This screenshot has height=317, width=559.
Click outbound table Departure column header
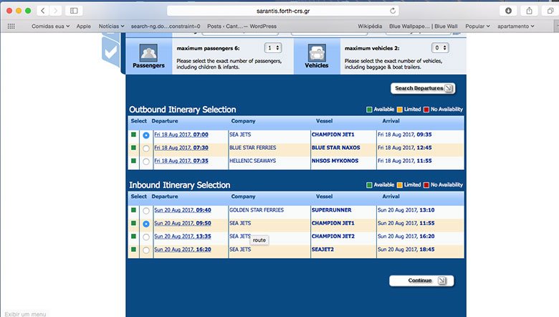click(x=165, y=121)
